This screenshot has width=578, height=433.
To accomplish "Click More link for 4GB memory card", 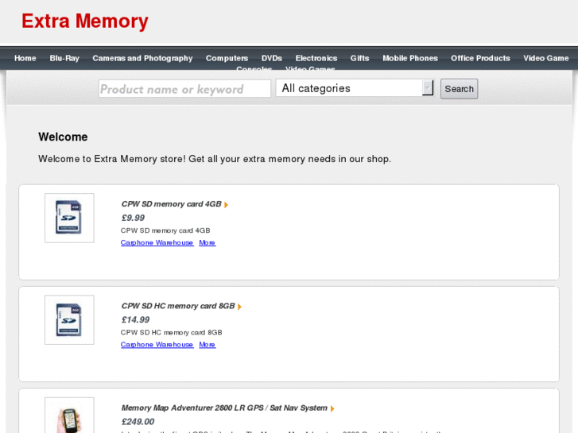I will (208, 242).
